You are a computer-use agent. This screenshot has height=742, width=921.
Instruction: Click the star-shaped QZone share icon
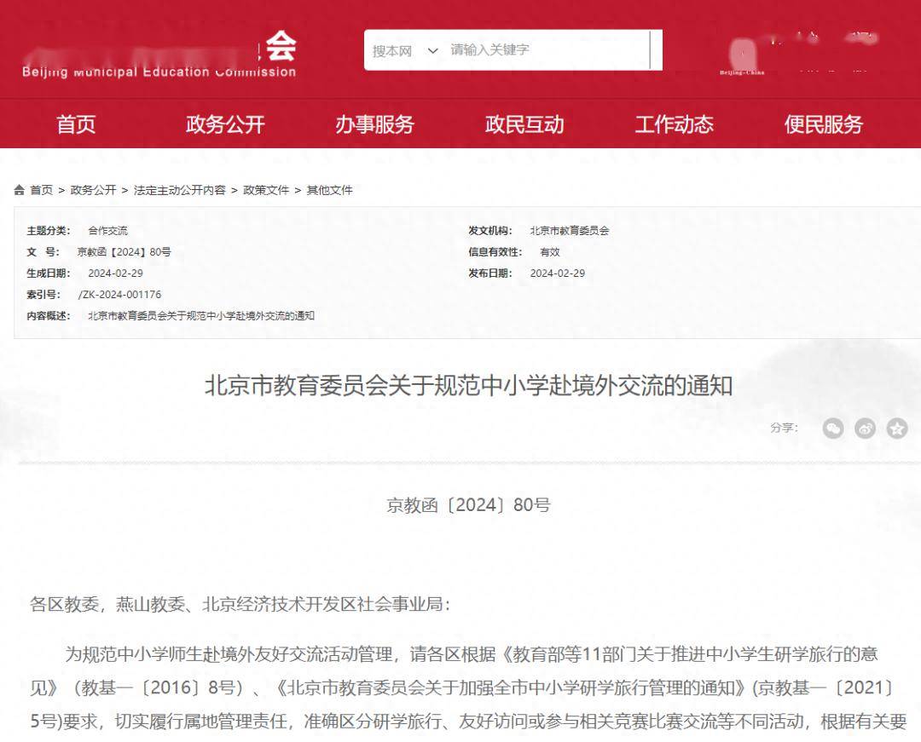coord(896,429)
